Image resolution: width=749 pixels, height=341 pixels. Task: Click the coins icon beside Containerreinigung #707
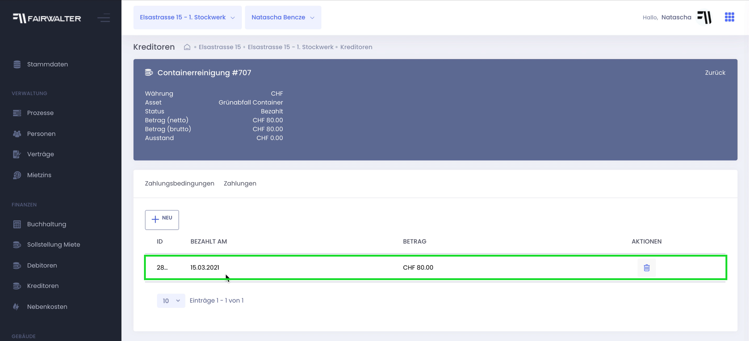point(149,72)
